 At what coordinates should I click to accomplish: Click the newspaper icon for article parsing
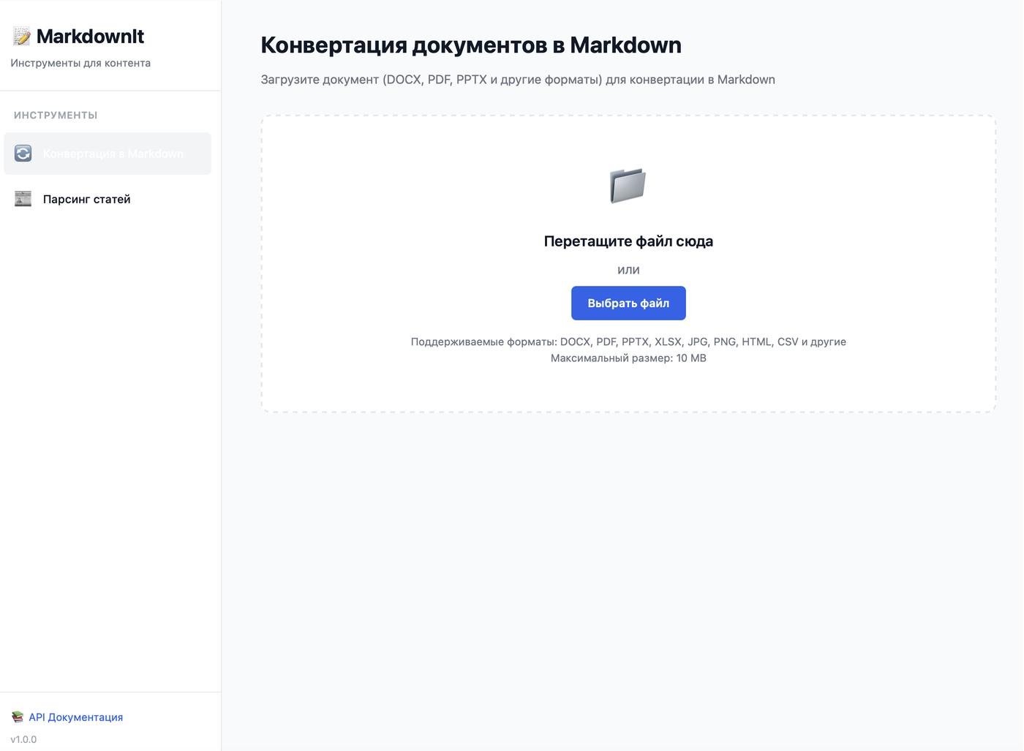[x=23, y=199]
